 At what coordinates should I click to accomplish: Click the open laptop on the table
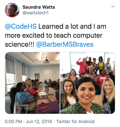(44, 94)
